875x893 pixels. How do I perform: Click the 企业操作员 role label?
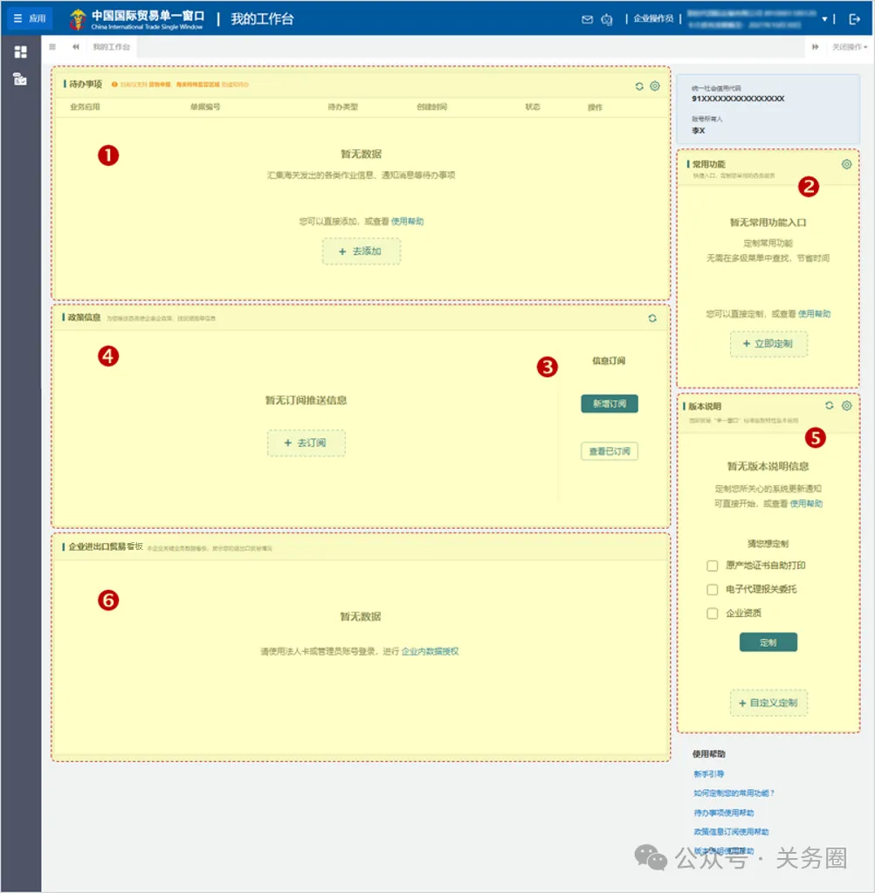[653, 19]
